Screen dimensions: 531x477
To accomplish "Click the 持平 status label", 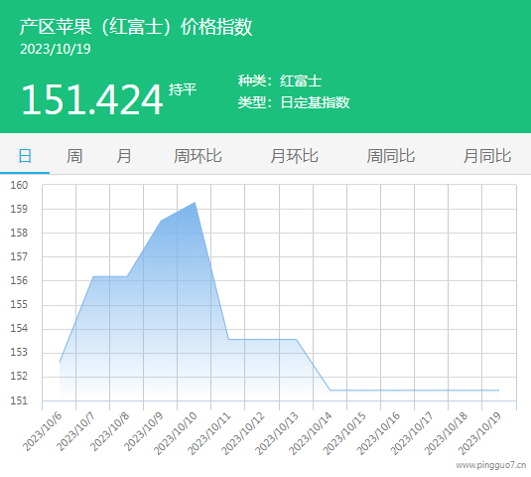I will tap(183, 89).
